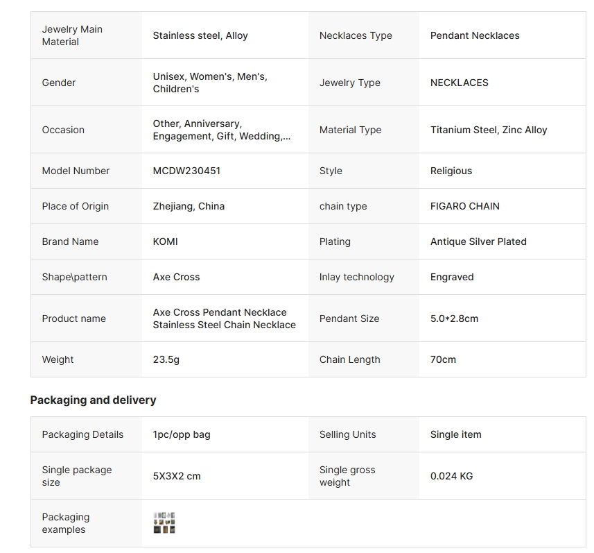Click the product name text cell
The height and width of the screenshot is (553, 594).
tap(225, 318)
